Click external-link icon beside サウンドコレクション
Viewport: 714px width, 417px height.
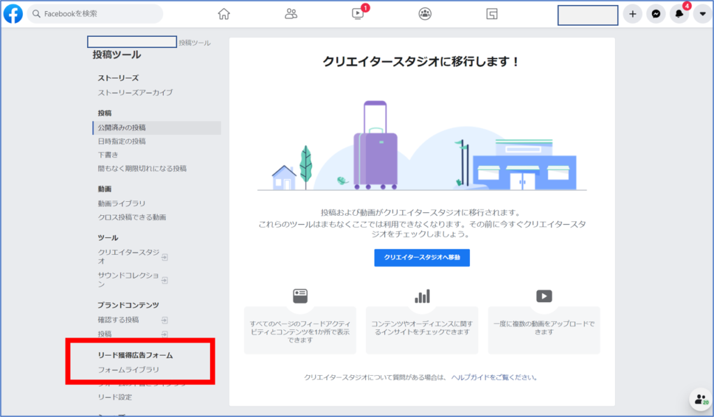coord(165,280)
